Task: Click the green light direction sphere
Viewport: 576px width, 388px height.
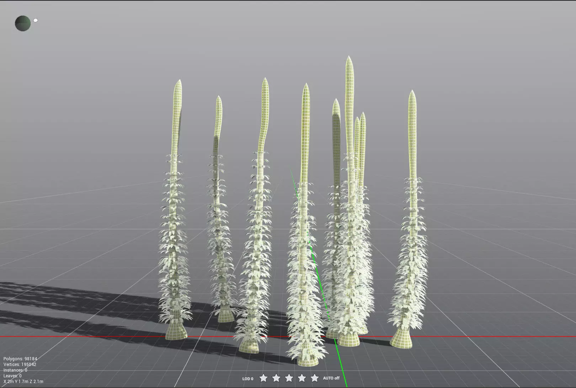Action: point(23,23)
